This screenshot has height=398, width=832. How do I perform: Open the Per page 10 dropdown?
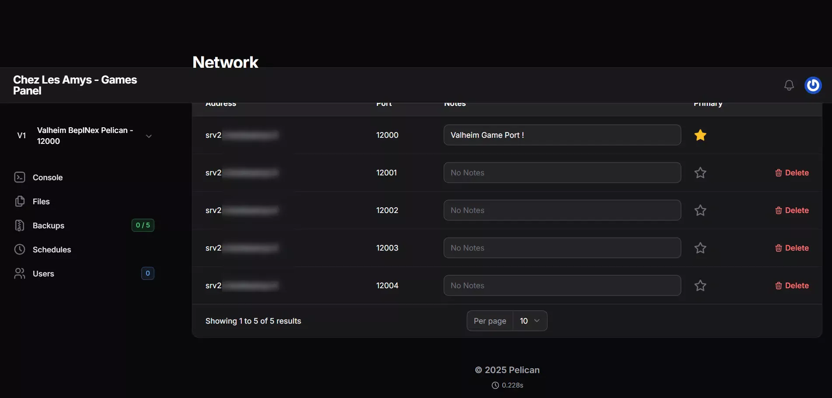[x=529, y=321]
